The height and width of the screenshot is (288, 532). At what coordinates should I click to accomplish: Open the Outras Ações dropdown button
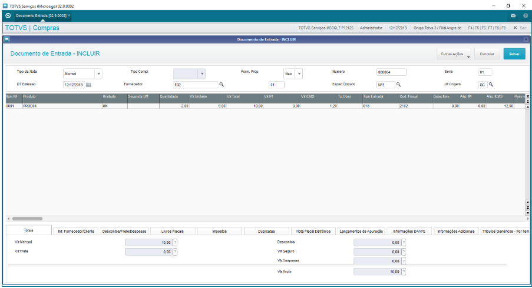tap(454, 54)
